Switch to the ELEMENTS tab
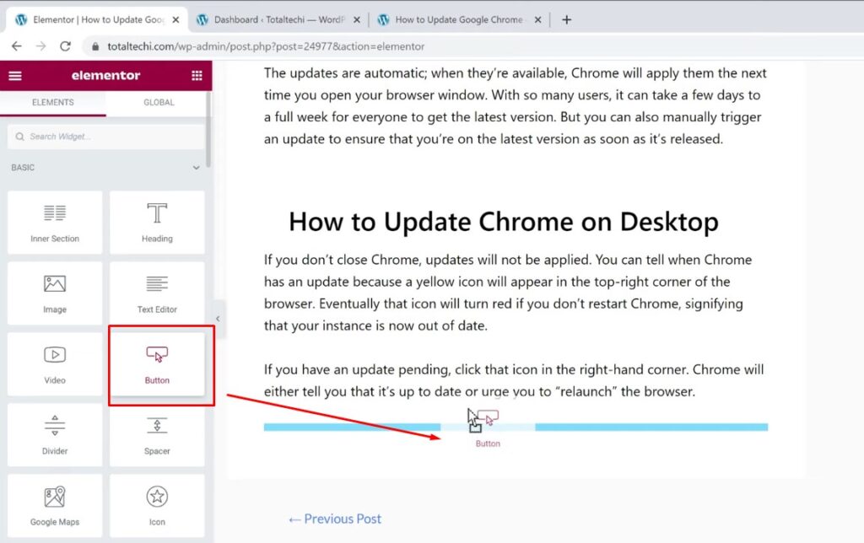The width and height of the screenshot is (864, 543). coord(52,101)
